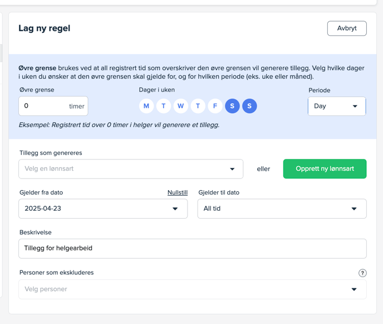
Task: Click the arrow icon in Velg personer field
Action: (x=354, y=289)
